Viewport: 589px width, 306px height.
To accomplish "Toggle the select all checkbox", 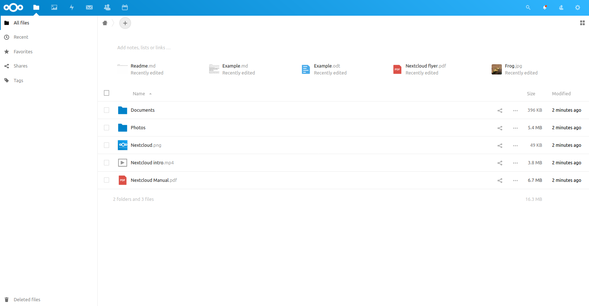I will 107,93.
